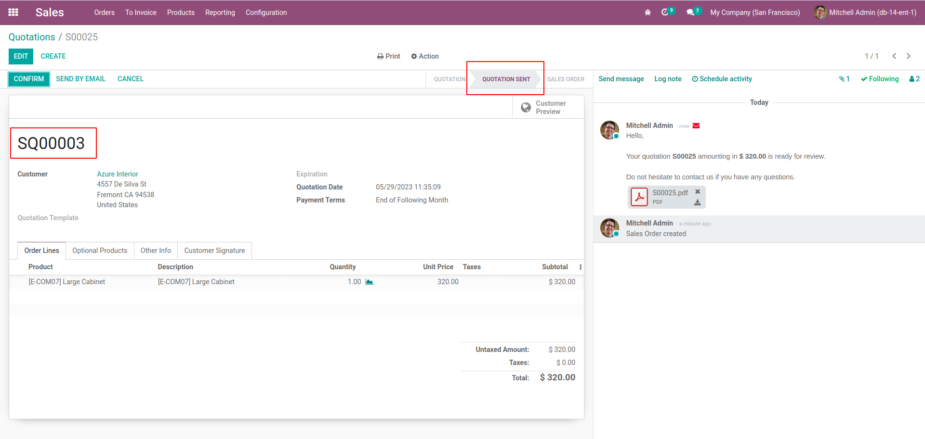Image resolution: width=925 pixels, height=439 pixels.
Task: Open the debug bug icon menu
Action: [647, 13]
